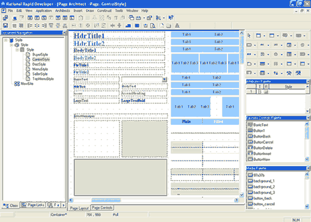Click the A-Z sort toolbar icon
The image size is (311, 222).
(x=158, y=18)
